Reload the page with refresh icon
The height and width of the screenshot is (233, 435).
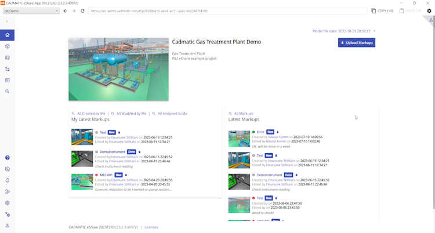pos(82,11)
